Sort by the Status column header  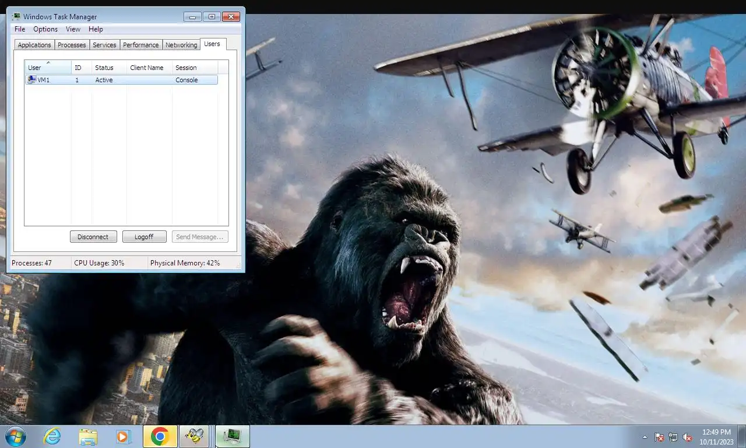pos(110,68)
